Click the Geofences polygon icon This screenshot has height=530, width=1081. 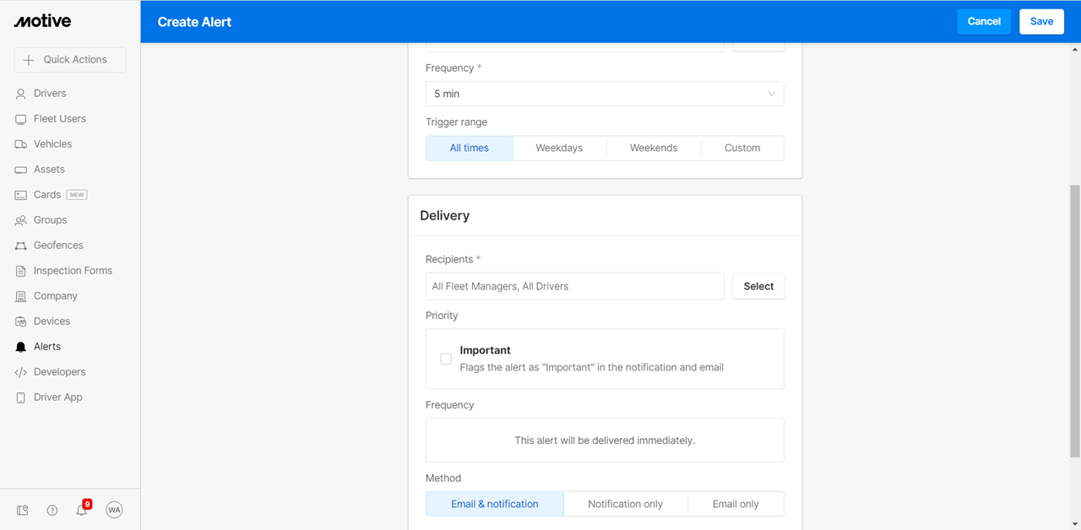tap(21, 246)
